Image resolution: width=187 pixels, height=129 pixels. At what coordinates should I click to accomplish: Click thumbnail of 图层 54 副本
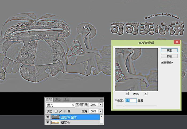55,117
